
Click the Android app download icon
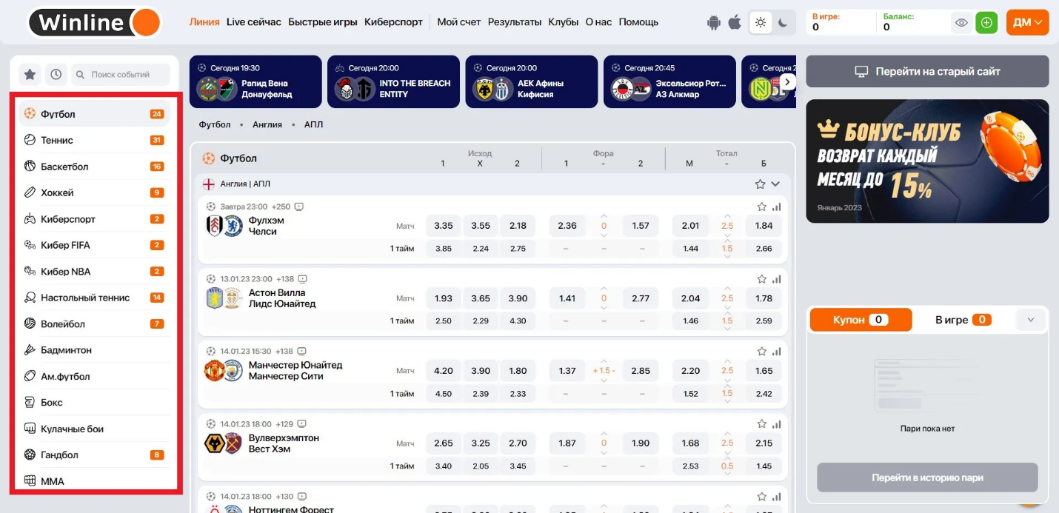(714, 22)
